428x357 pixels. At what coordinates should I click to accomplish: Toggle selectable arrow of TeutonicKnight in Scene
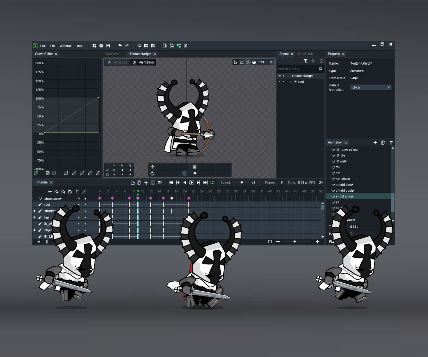[x=284, y=76]
